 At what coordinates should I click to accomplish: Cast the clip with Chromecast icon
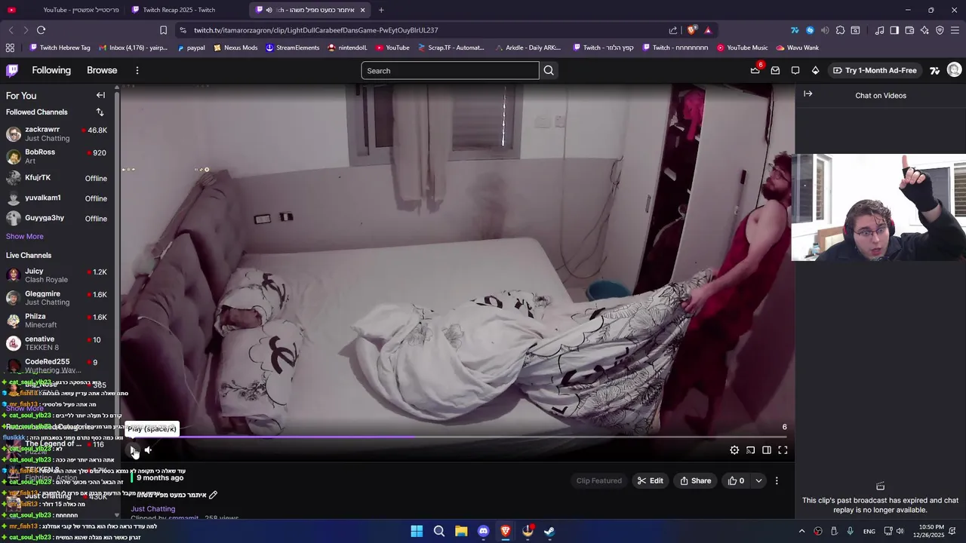point(750,450)
